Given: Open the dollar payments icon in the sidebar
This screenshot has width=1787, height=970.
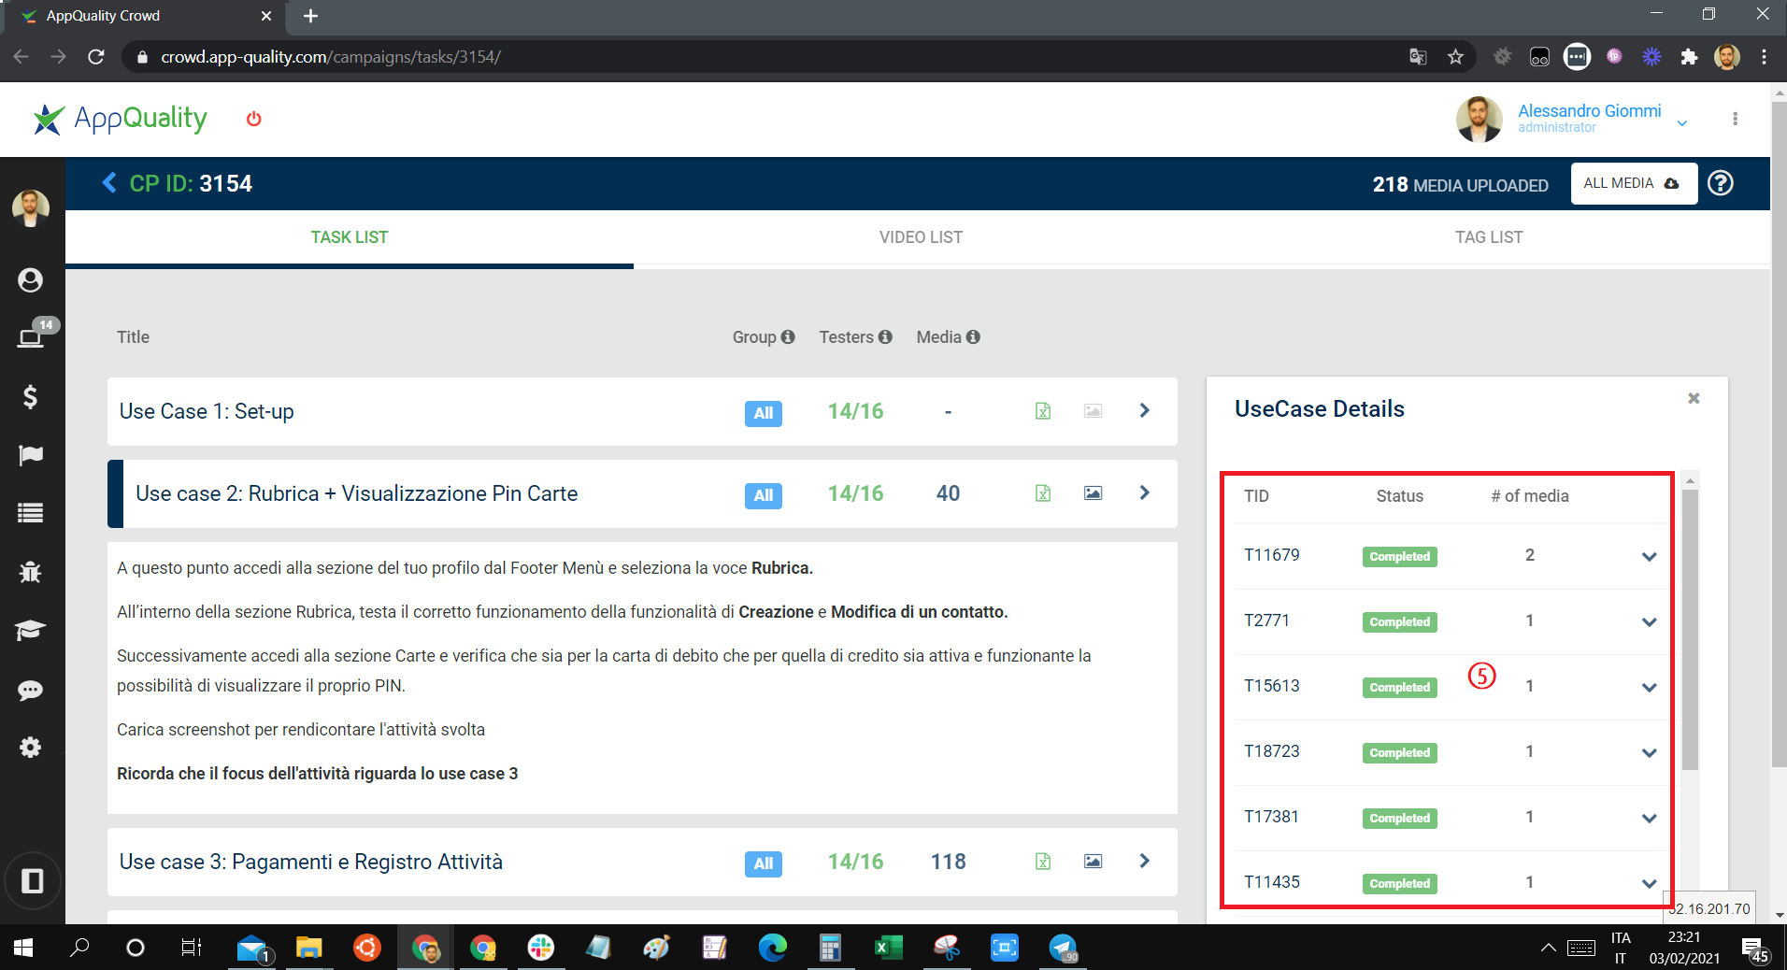Looking at the screenshot, I should pos(31,397).
